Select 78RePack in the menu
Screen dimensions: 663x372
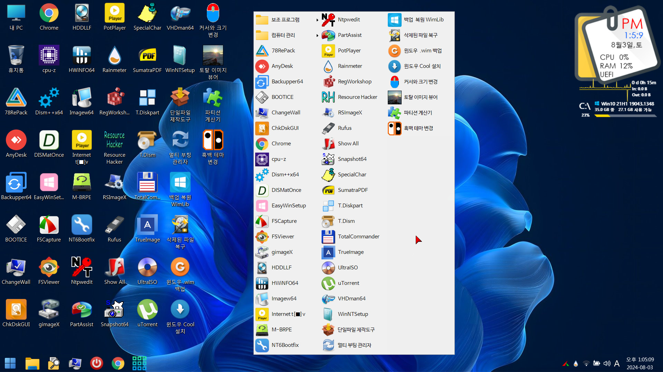tap(287, 51)
